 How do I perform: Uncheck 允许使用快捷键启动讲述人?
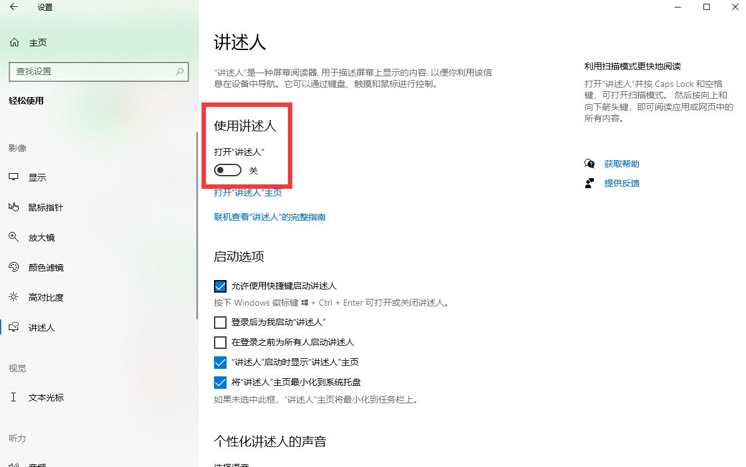coord(220,286)
